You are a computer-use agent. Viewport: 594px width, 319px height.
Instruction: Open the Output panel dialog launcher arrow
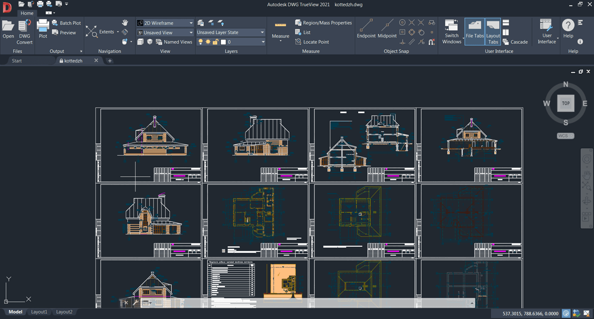click(x=81, y=51)
